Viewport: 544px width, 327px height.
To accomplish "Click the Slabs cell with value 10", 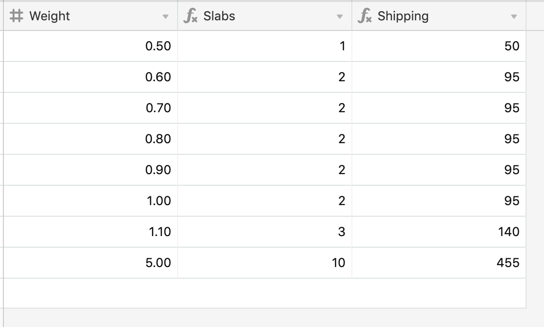I will [x=265, y=263].
